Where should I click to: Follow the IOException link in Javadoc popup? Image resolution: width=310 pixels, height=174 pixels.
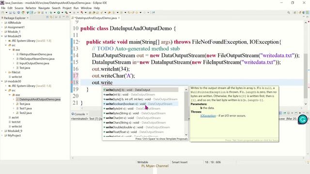point(208,116)
